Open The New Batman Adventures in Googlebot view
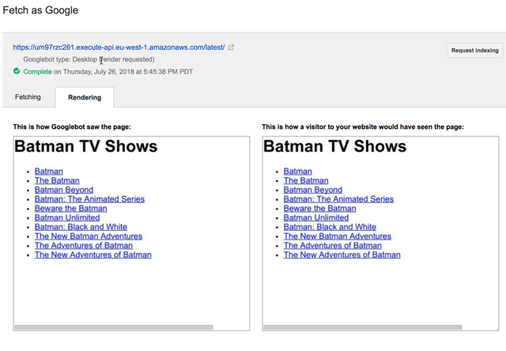Image resolution: width=506 pixels, height=351 pixels. click(89, 236)
